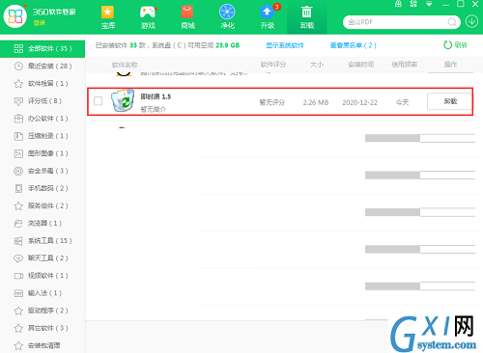This screenshot has width=483, height=353.
Task: Click the title bar skin icon
Action: (x=398, y=4)
